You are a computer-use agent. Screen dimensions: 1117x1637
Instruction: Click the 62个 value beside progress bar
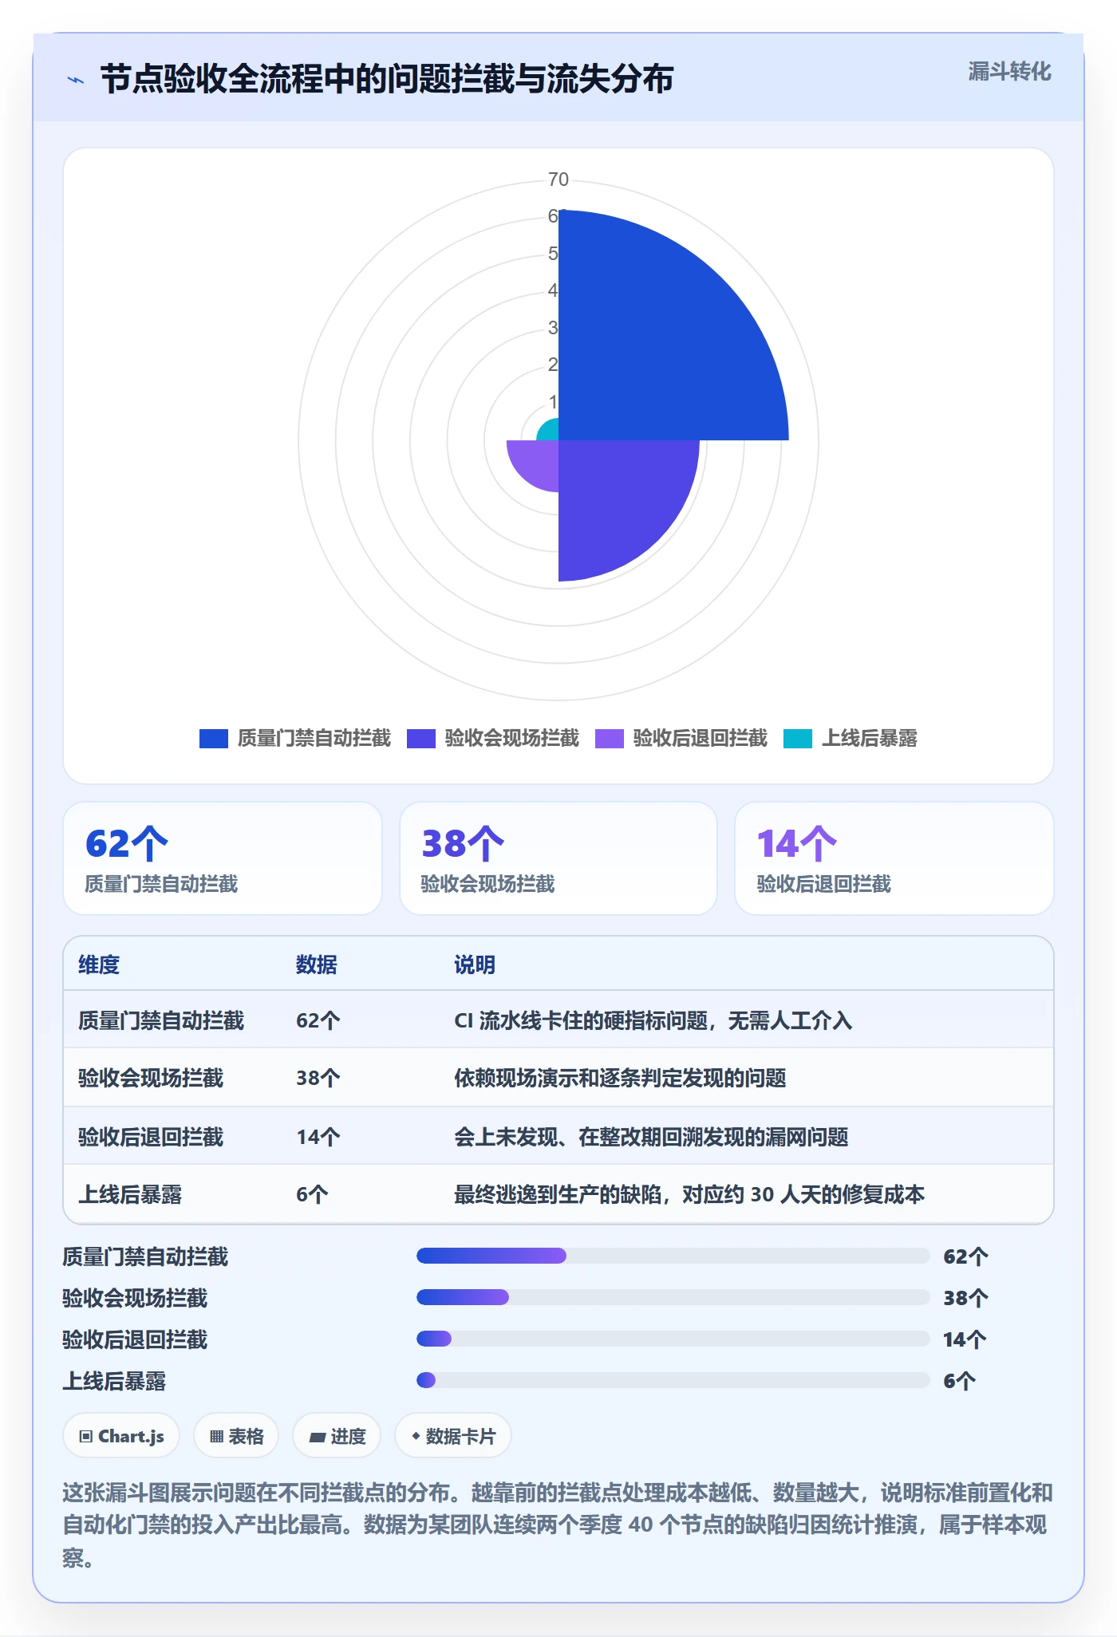pos(965,1256)
